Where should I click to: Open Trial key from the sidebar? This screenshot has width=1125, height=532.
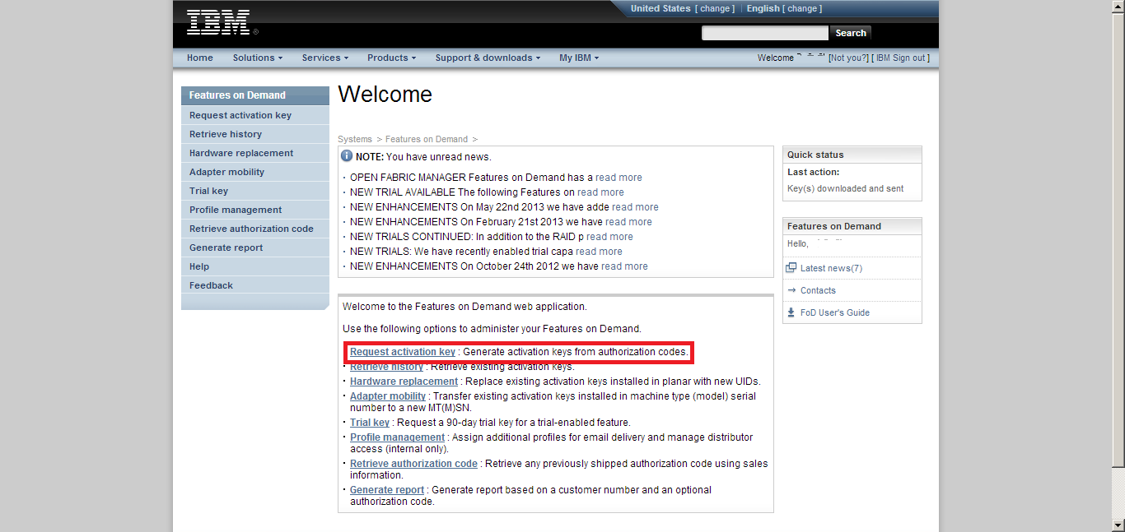(x=208, y=190)
